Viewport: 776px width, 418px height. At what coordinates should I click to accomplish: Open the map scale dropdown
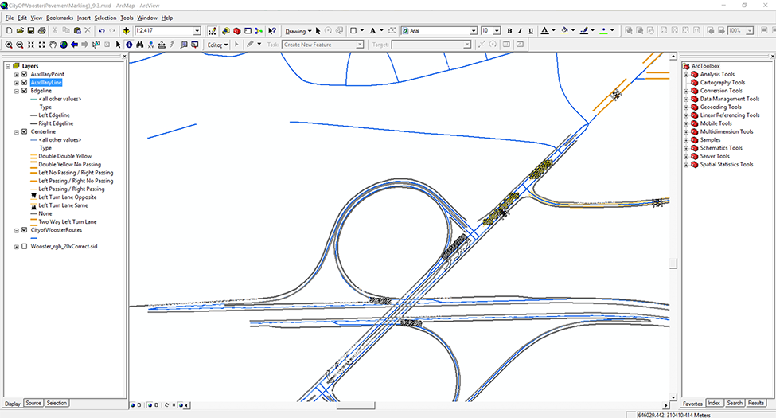pyautogui.click(x=197, y=31)
